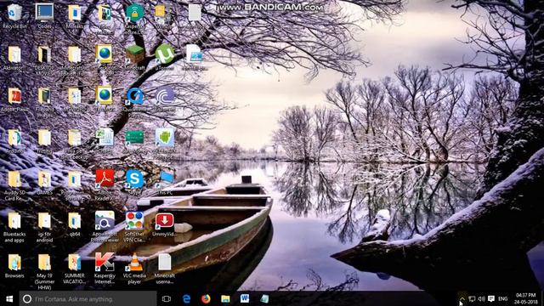Open Task View on the taskbar
This screenshot has height=306, width=544.
[167, 298]
